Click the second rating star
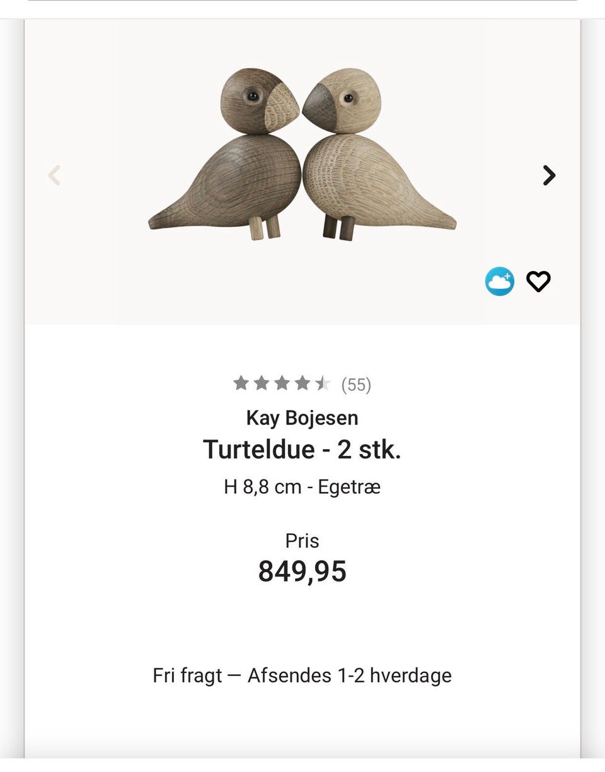605x772 pixels. [x=262, y=383]
